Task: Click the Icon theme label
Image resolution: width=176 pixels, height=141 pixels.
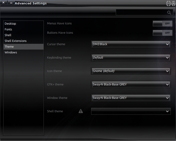Action: point(54,71)
